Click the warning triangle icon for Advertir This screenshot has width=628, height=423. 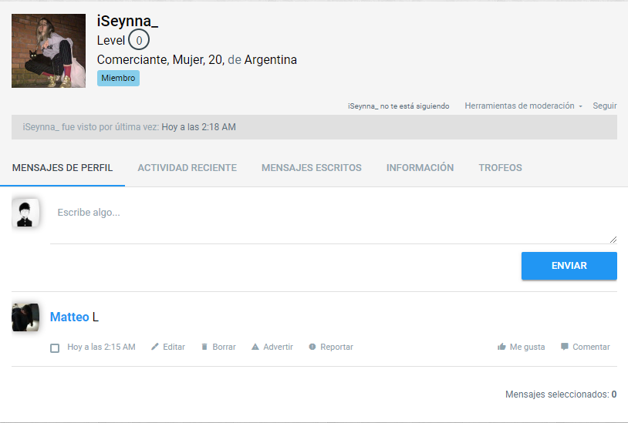[x=255, y=347]
